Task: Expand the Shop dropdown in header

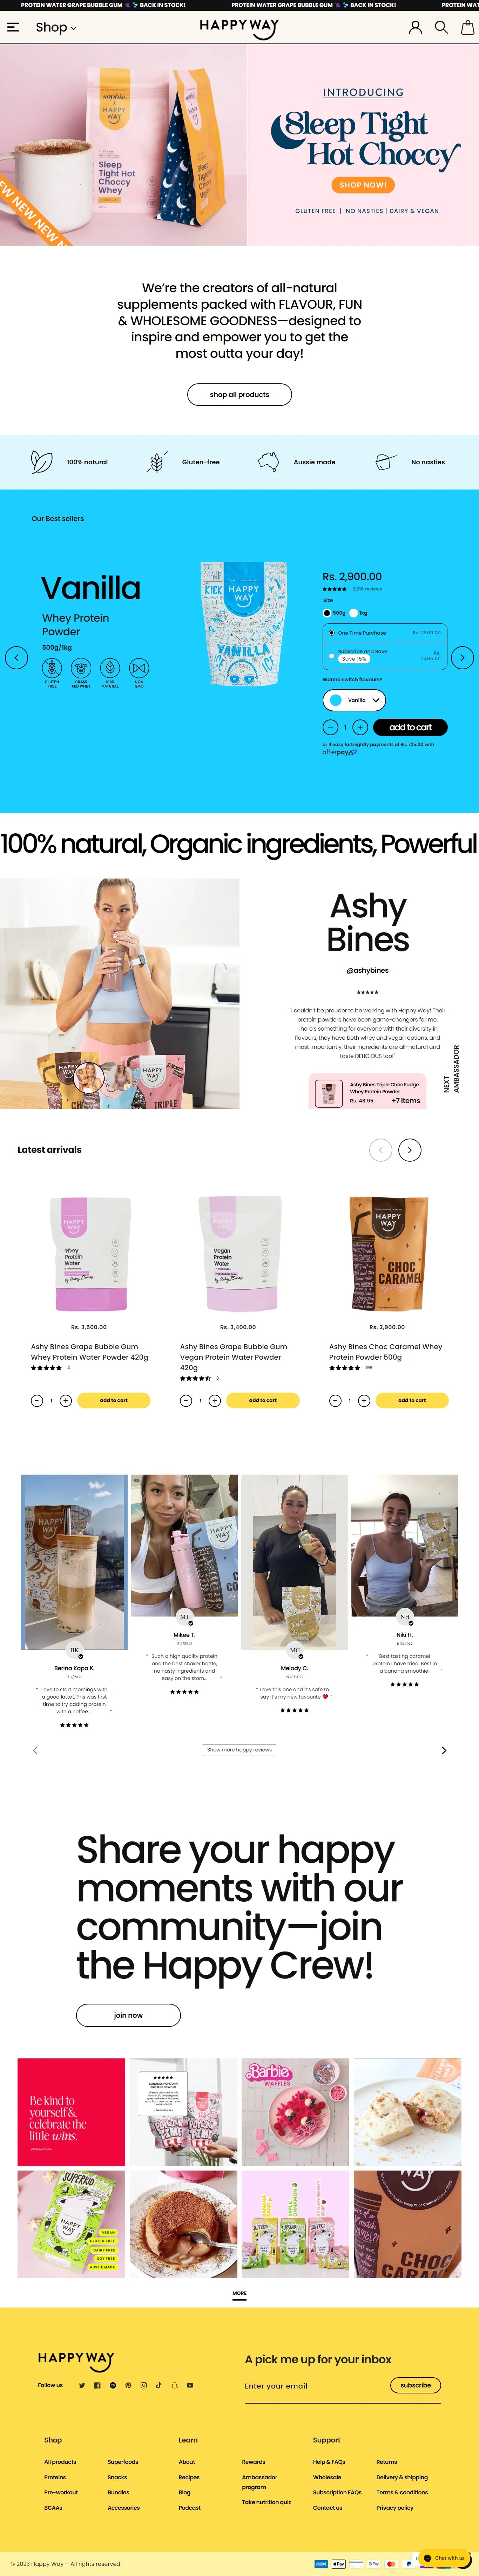Action: (x=56, y=27)
